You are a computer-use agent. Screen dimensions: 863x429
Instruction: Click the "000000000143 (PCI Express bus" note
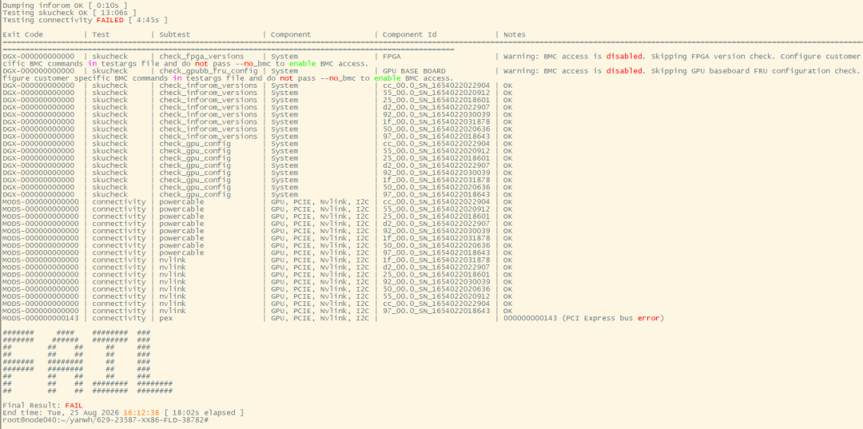coord(569,319)
